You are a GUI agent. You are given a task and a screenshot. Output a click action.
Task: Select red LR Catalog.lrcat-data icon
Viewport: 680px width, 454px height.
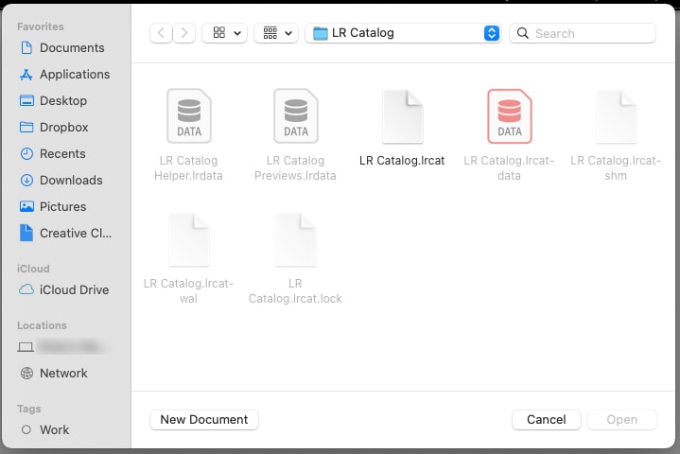(510, 115)
